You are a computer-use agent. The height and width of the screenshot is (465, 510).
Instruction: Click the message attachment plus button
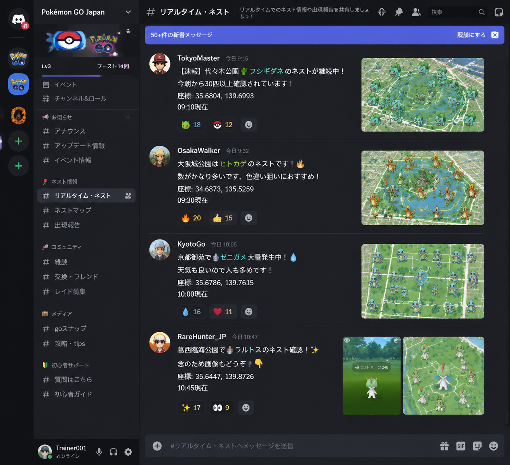tap(157, 446)
